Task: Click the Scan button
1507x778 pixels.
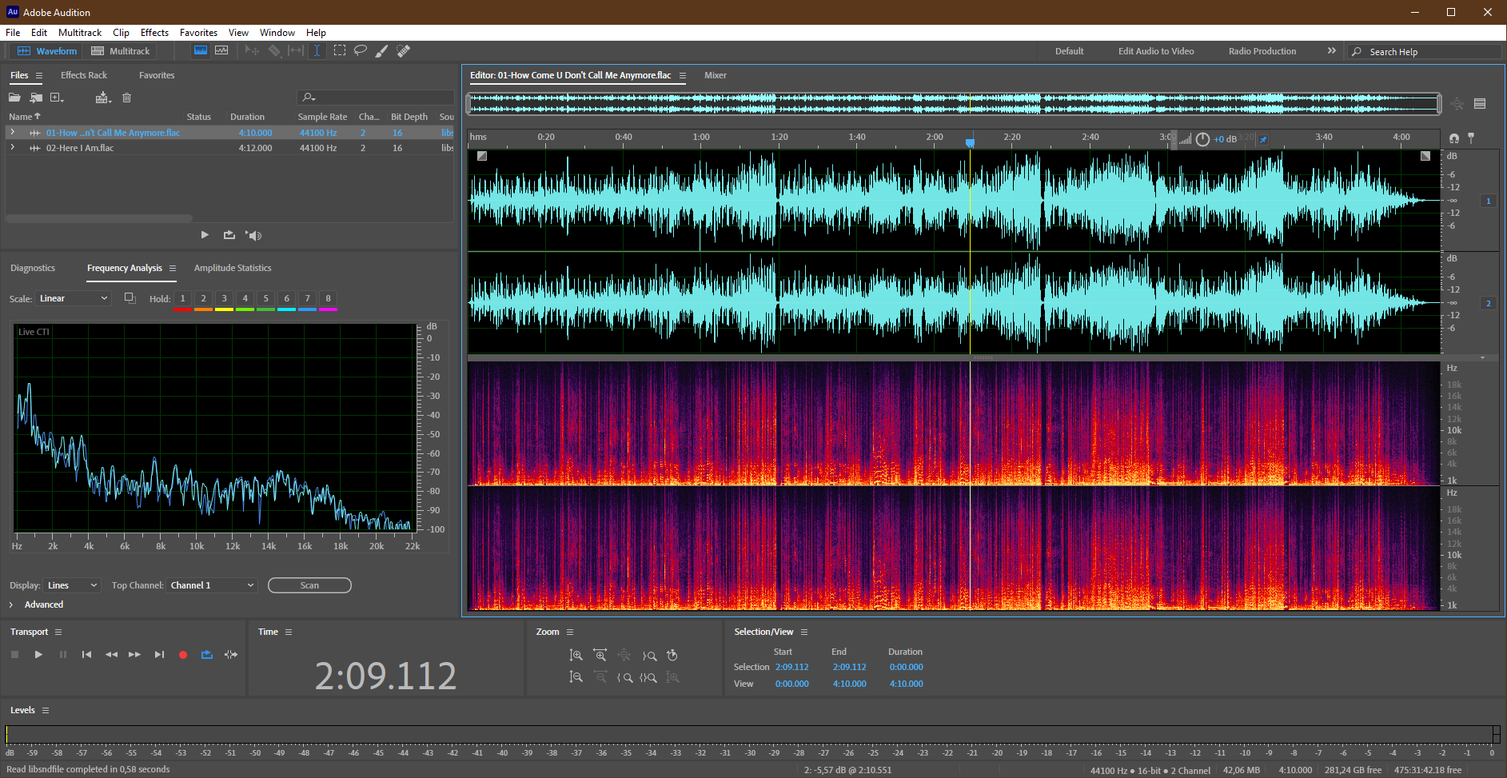Action: pyautogui.click(x=309, y=585)
